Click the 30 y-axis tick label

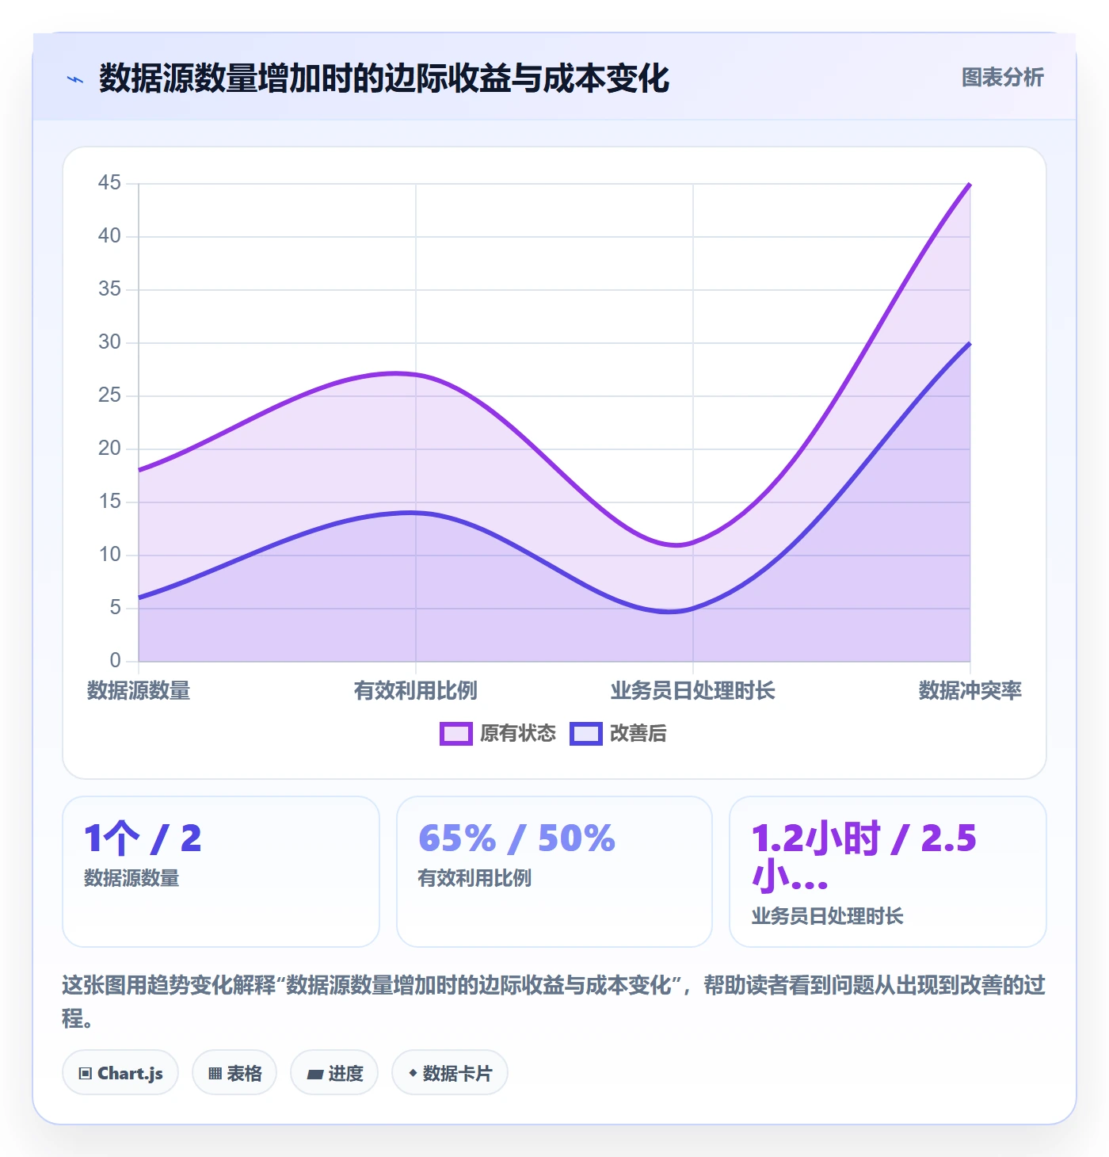coord(109,342)
